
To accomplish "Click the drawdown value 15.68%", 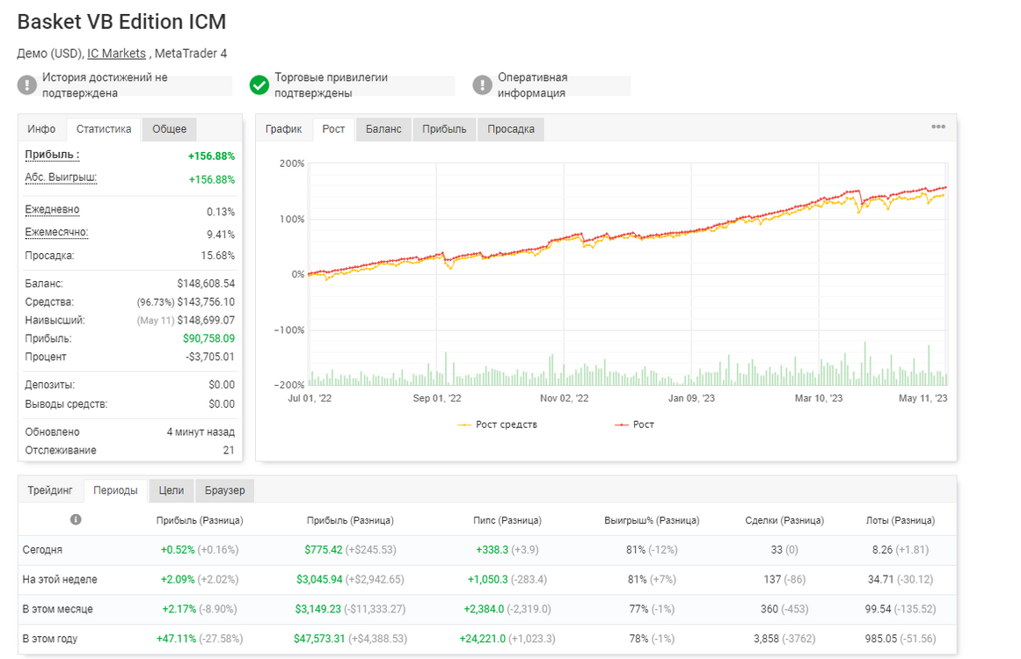I will coord(217,256).
